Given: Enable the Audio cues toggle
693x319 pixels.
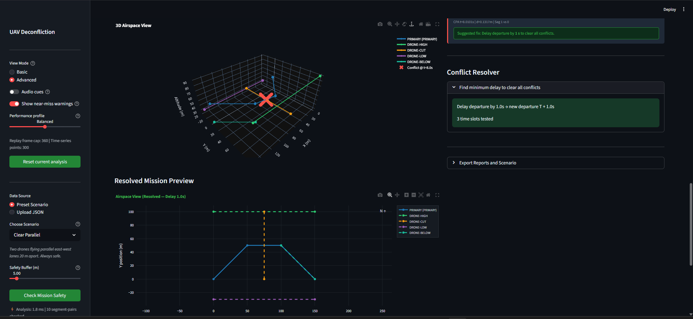Looking at the screenshot, I should (14, 92).
